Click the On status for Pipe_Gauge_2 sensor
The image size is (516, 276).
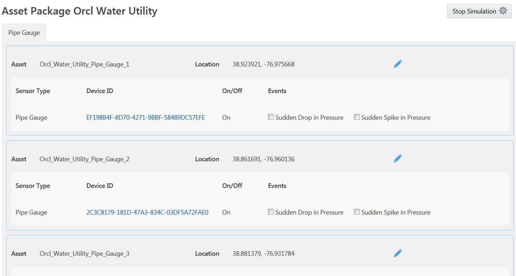click(x=226, y=212)
